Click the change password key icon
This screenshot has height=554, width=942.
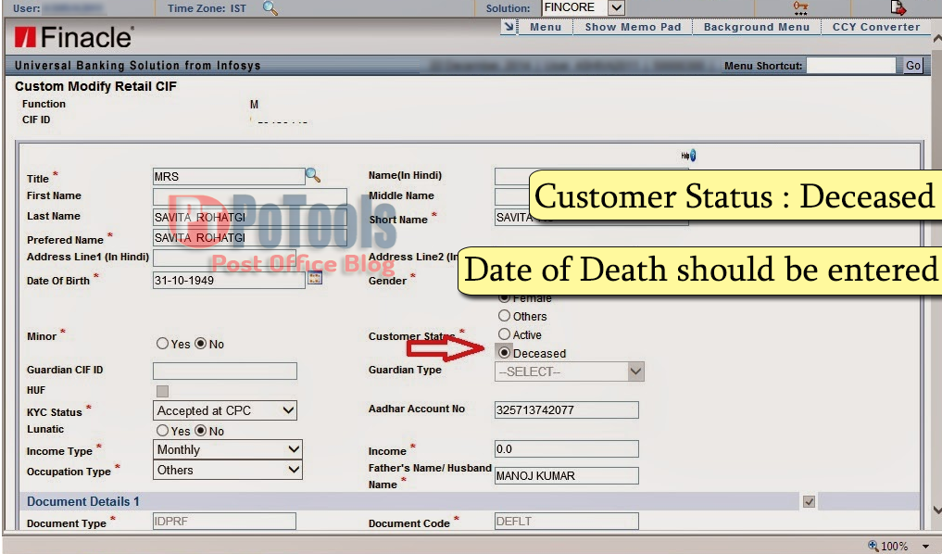point(799,7)
